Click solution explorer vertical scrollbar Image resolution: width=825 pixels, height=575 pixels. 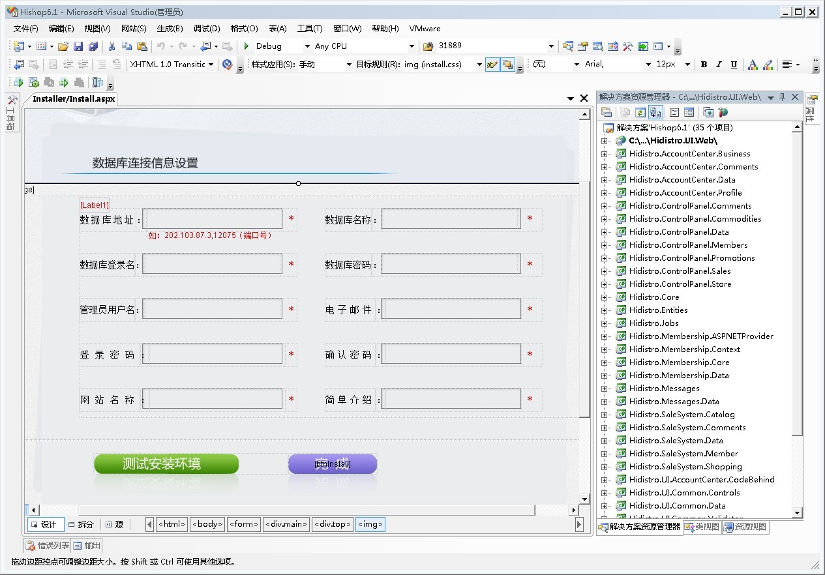tap(797, 319)
